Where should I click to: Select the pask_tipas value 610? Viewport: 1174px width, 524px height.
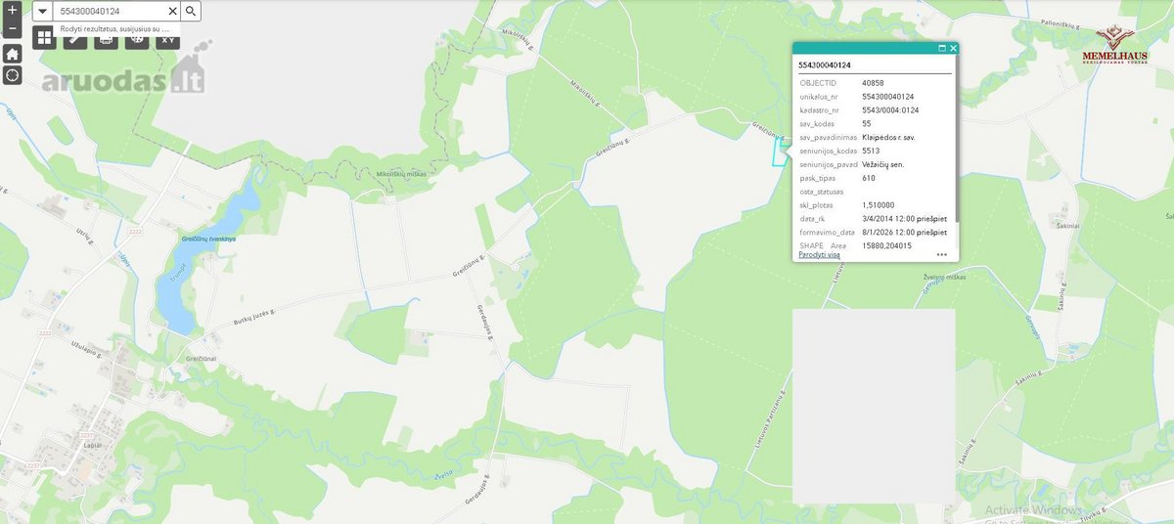point(869,178)
